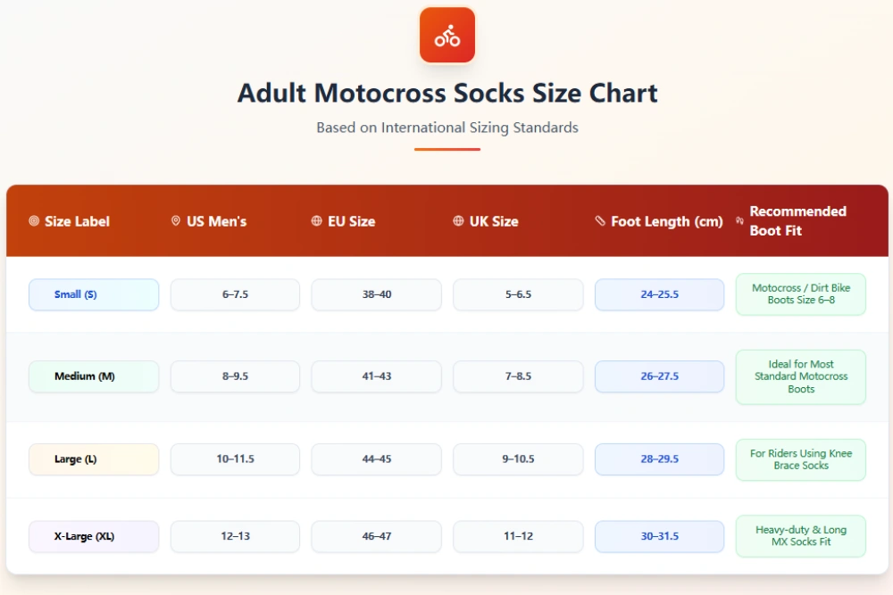Select the Small (S) size badge
893x595 pixels.
[x=94, y=294]
